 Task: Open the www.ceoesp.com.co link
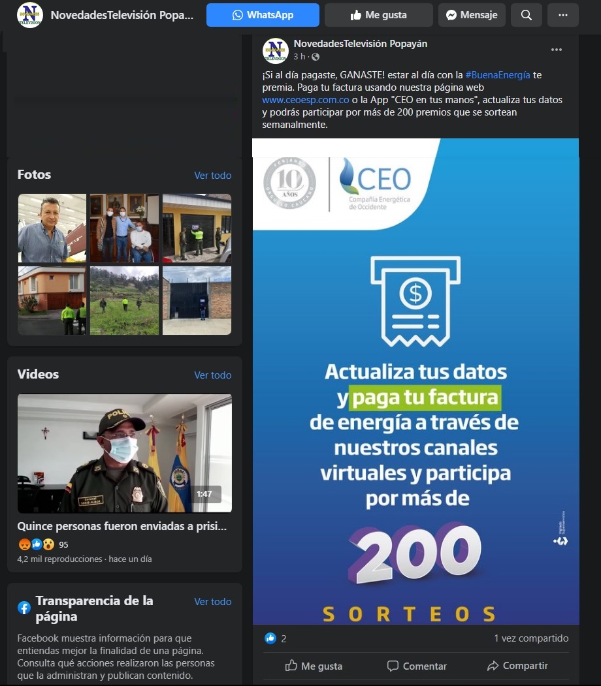(x=306, y=100)
